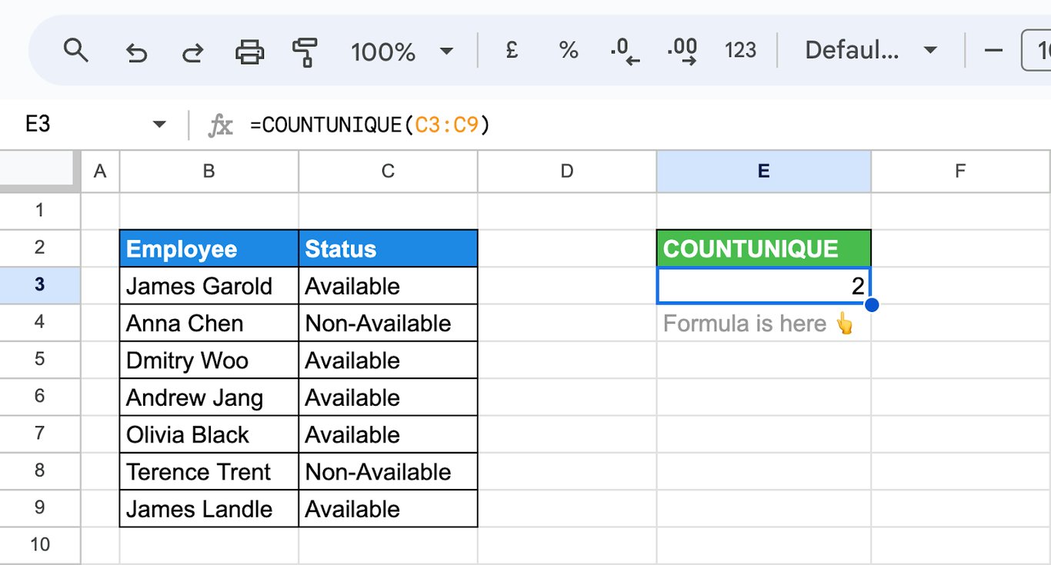Select row 9 header
The width and height of the screenshot is (1051, 565).
[x=40, y=508]
